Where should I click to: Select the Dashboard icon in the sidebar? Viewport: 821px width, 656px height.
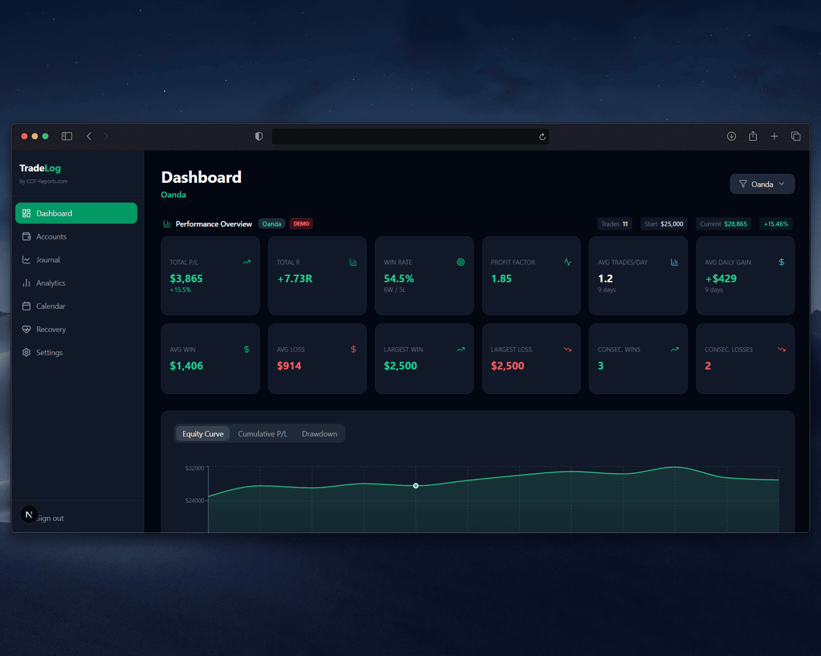(x=27, y=213)
